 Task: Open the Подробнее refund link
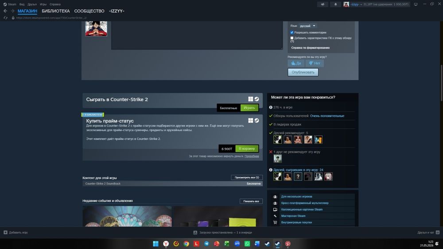(252, 156)
